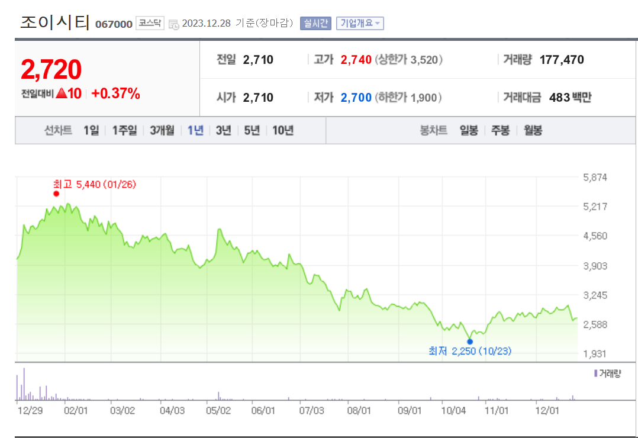Click the 12/01 date axis label
Viewport: 638px width, 438px height.
click(x=547, y=410)
